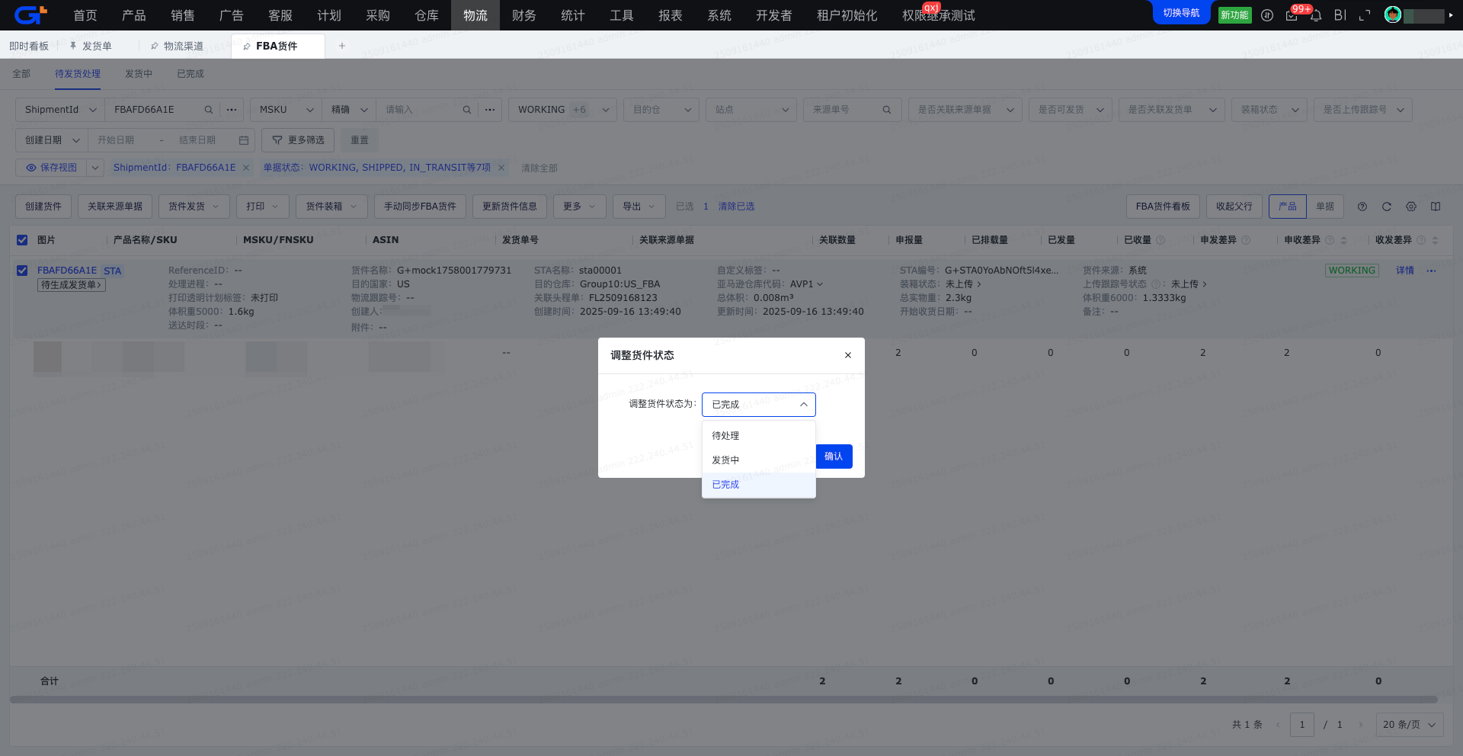The width and height of the screenshot is (1463, 756).
Task: Open the row ellipsis menu beside 详情
Action: tap(1431, 271)
